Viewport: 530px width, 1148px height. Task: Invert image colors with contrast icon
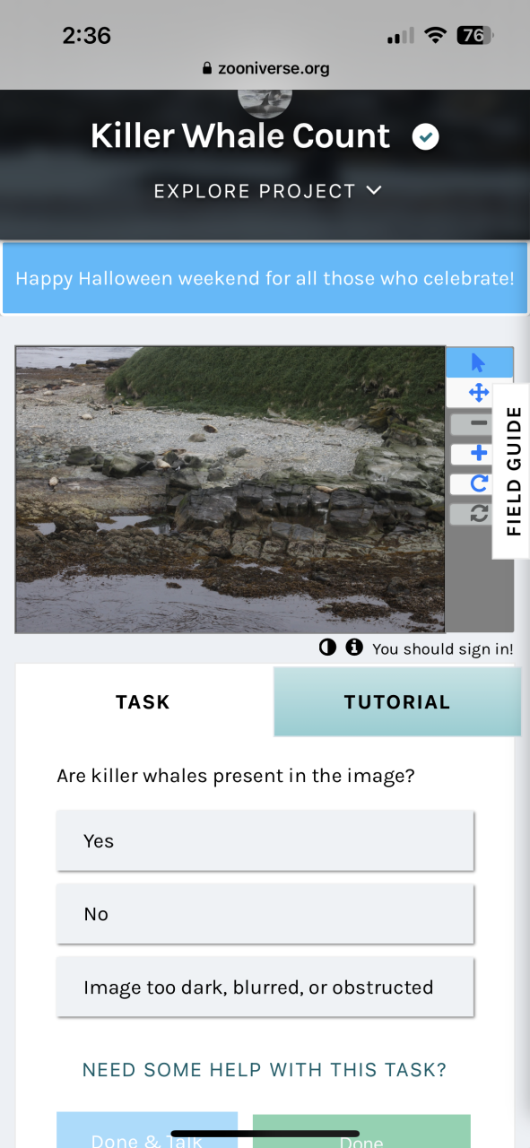point(328,648)
